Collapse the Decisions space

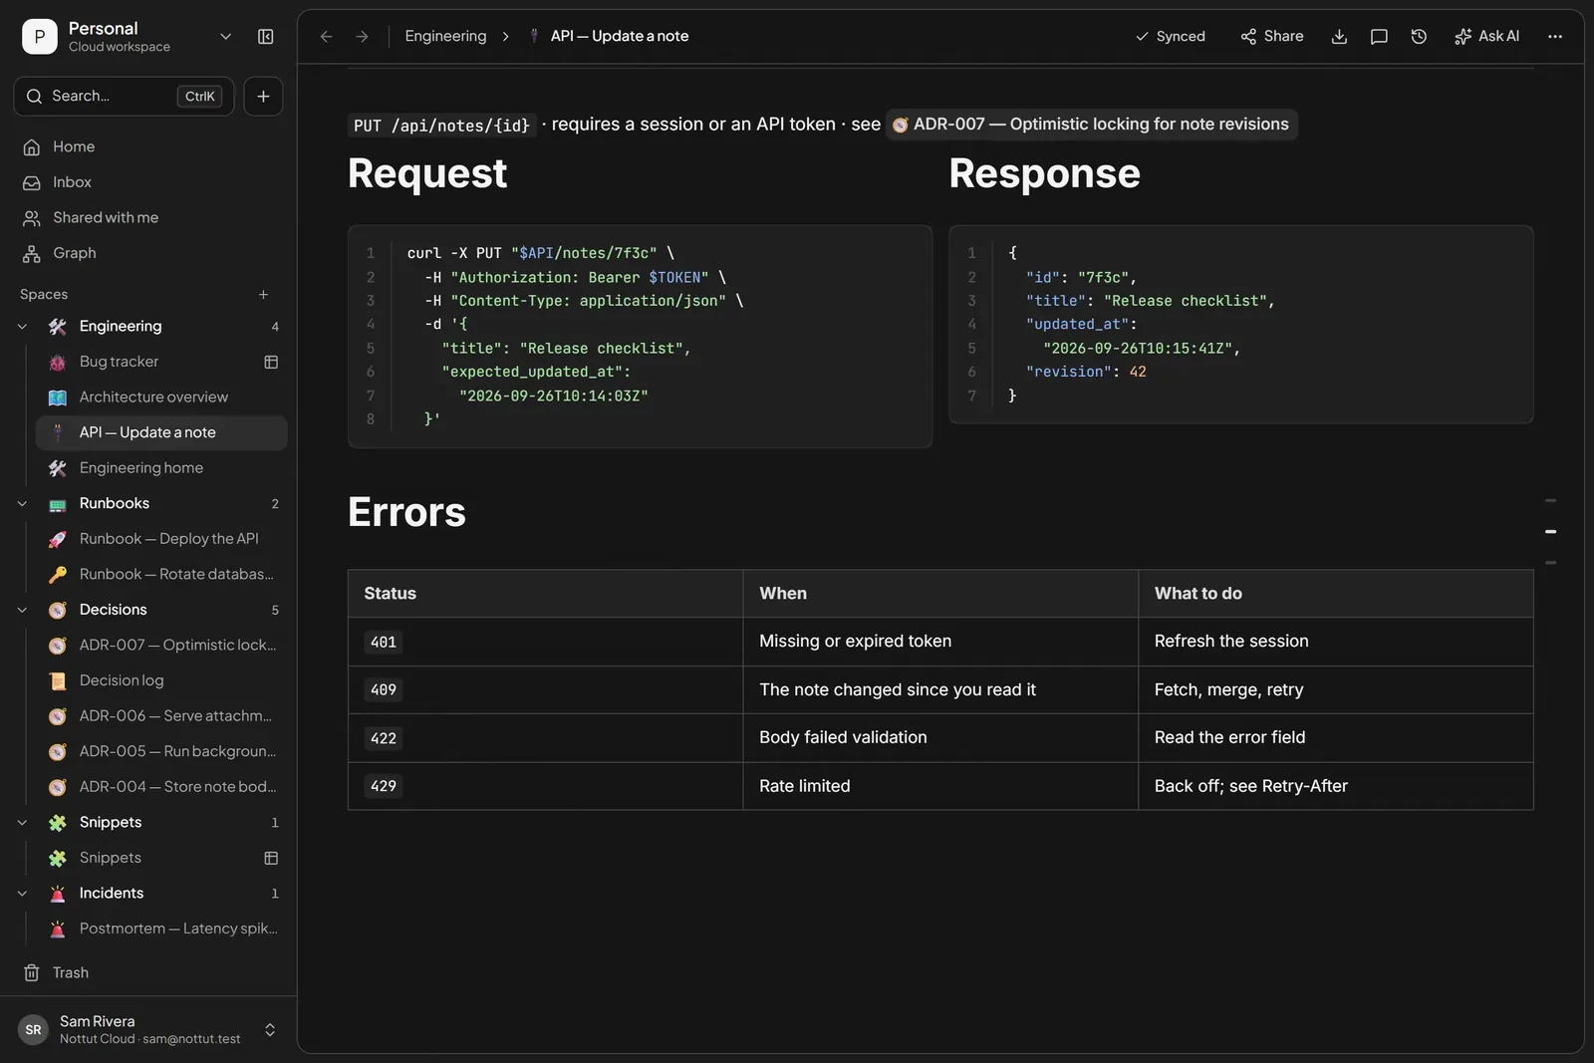coord(22,610)
